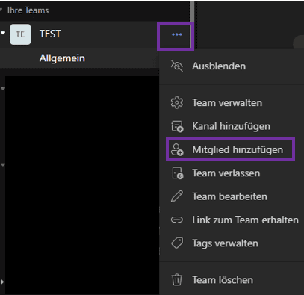Click the trash can Team löschen icon
The height and width of the screenshot is (295, 304).
coord(177,279)
